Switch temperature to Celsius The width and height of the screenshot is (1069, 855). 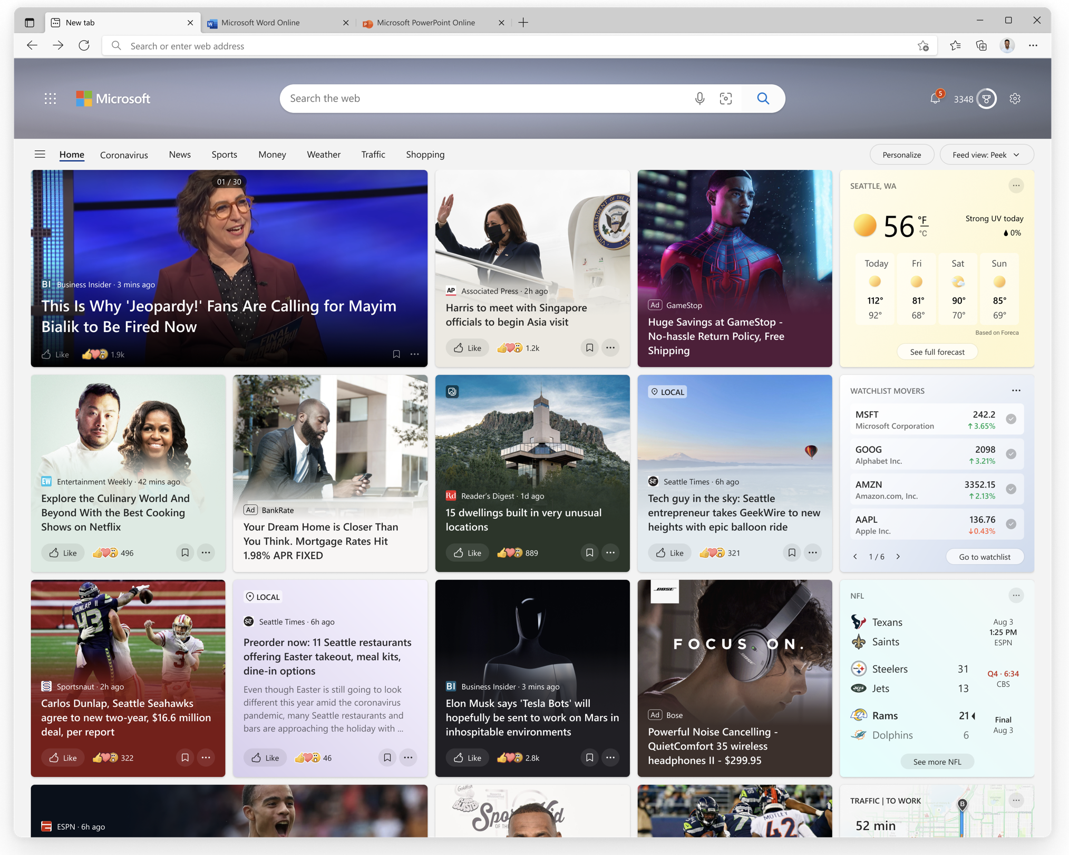[x=923, y=234]
